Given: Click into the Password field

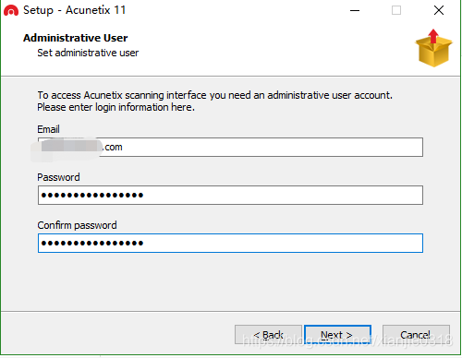Looking at the screenshot, I should 230,195.
